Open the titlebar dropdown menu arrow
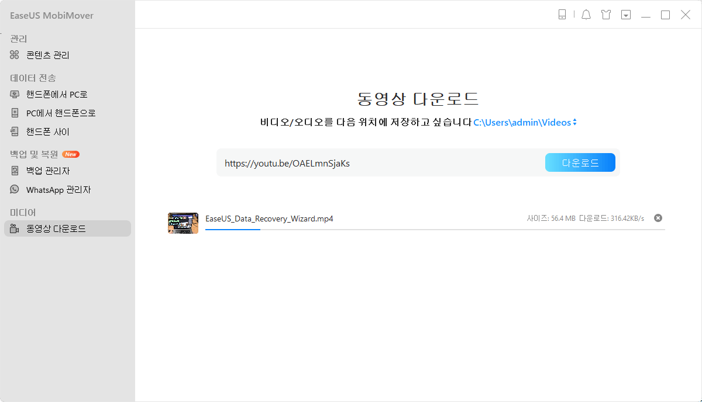This screenshot has width=702, height=402. pyautogui.click(x=626, y=14)
